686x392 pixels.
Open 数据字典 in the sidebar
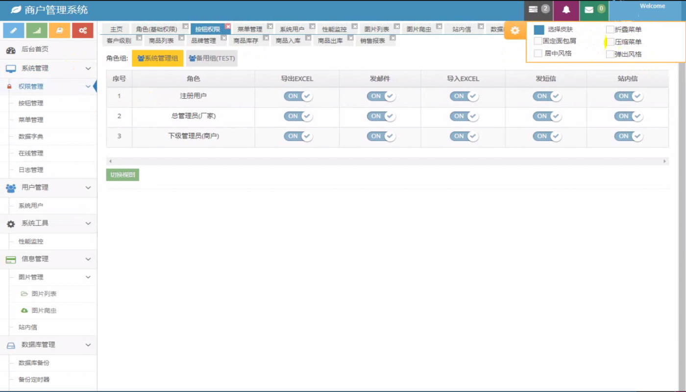[31, 137]
